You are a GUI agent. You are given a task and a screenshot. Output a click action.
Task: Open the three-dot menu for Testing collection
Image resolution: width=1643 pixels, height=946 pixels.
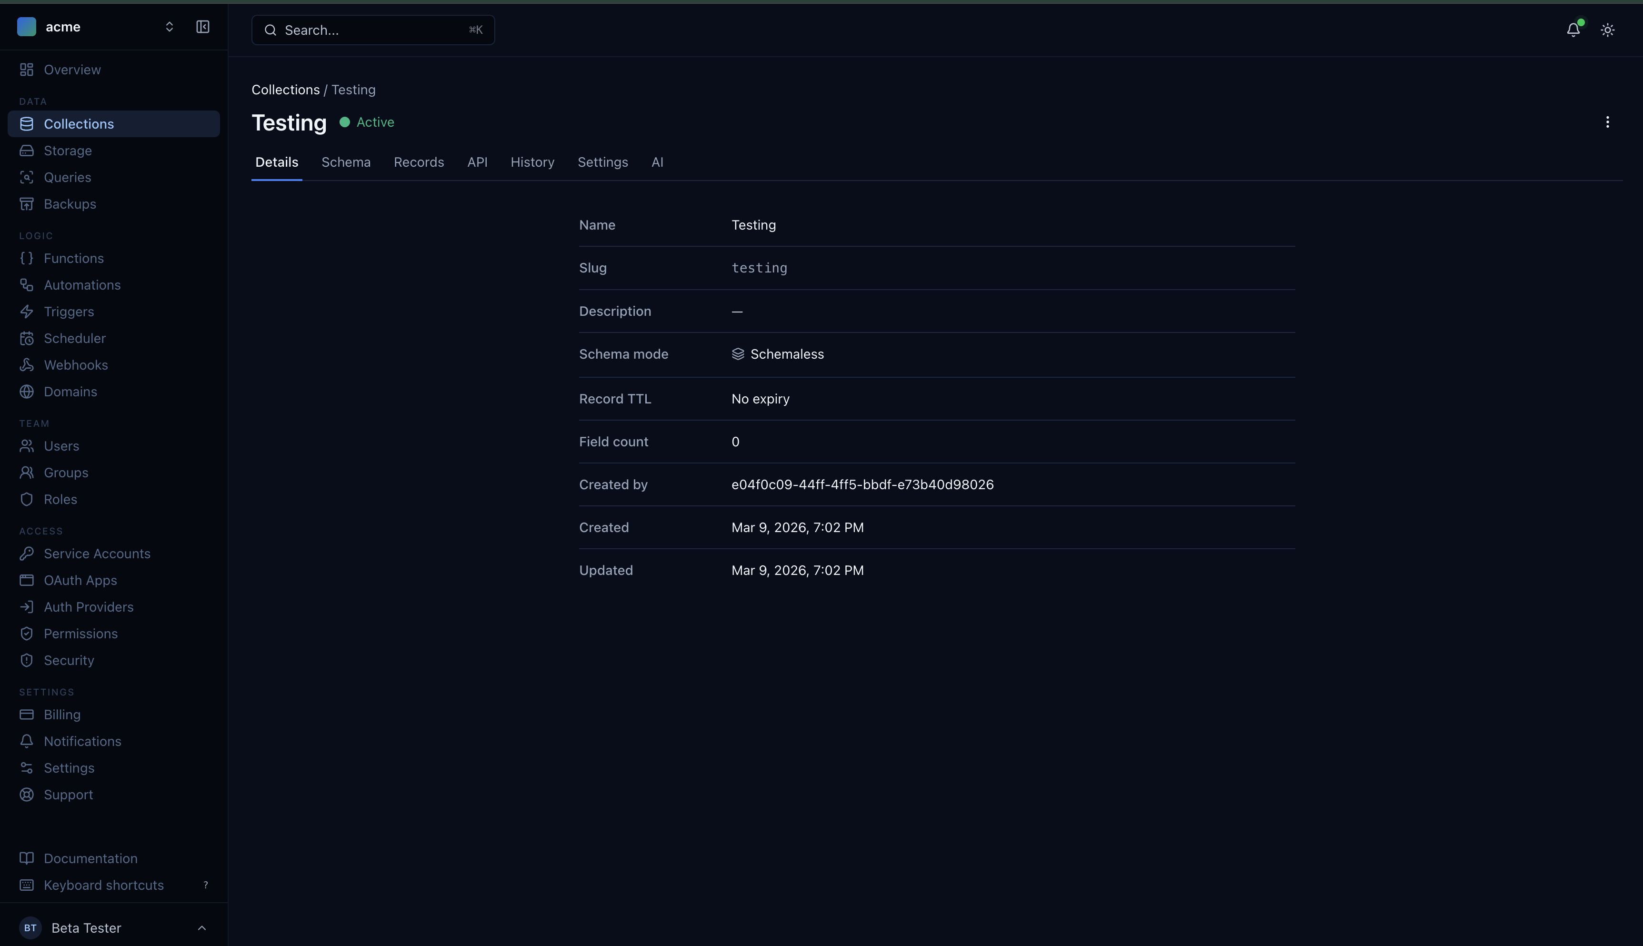(x=1608, y=122)
